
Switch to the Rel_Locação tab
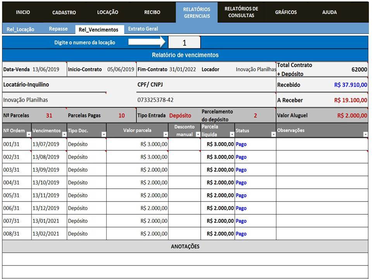click(21, 29)
